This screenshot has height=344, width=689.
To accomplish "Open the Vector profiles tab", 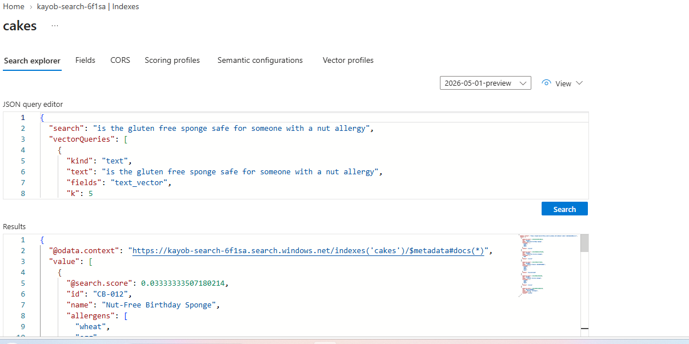I will pos(348,60).
